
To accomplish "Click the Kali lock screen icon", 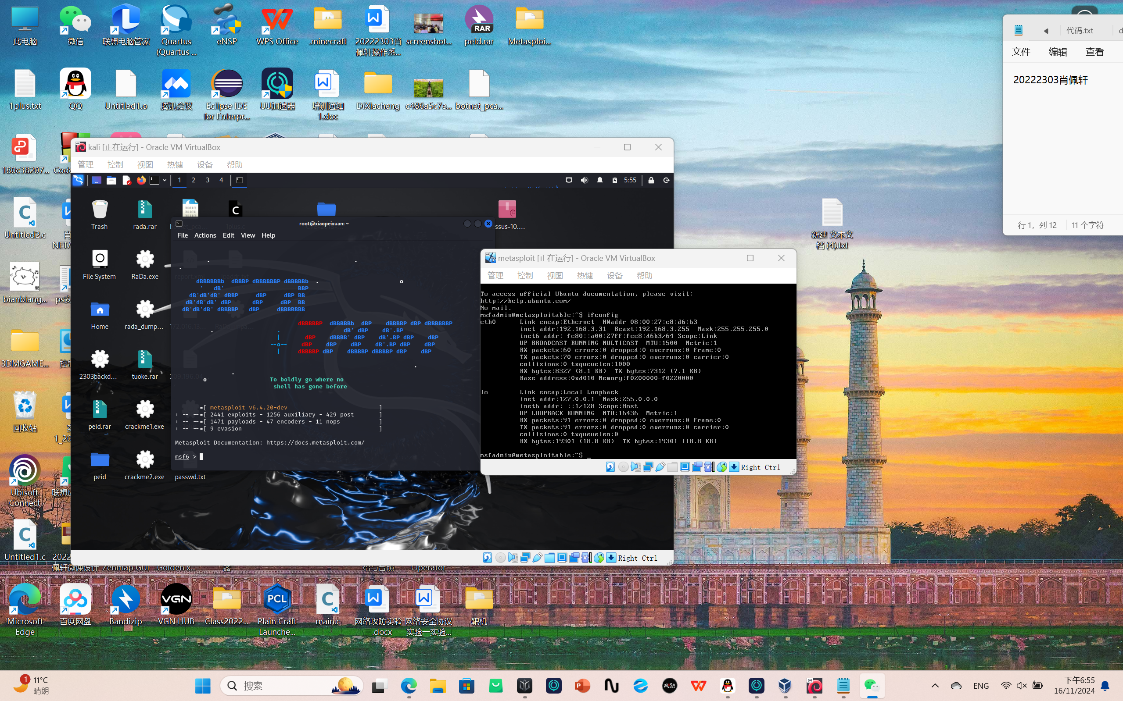I will (651, 180).
